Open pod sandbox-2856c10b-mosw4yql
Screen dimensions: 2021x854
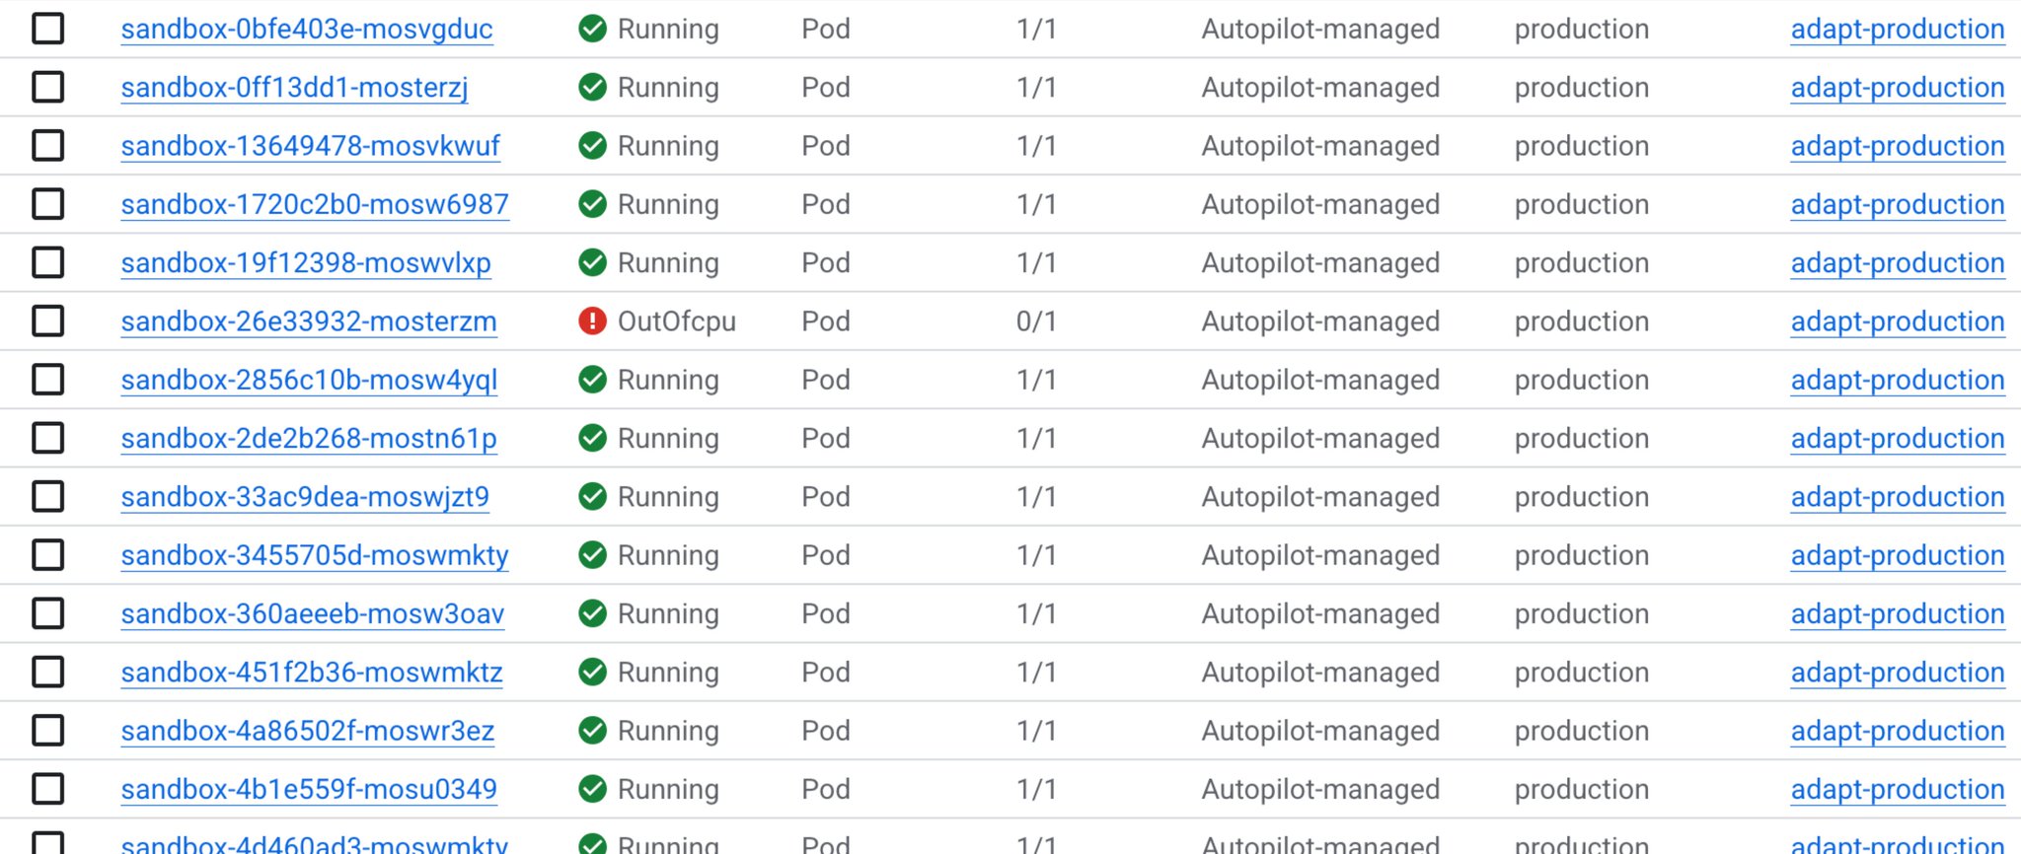point(309,381)
